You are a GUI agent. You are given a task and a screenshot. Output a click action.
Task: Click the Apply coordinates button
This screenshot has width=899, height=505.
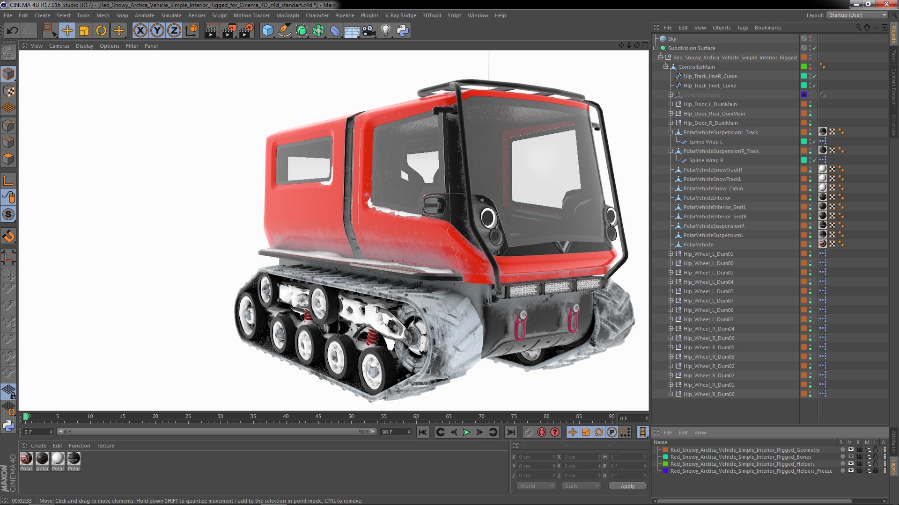[627, 486]
